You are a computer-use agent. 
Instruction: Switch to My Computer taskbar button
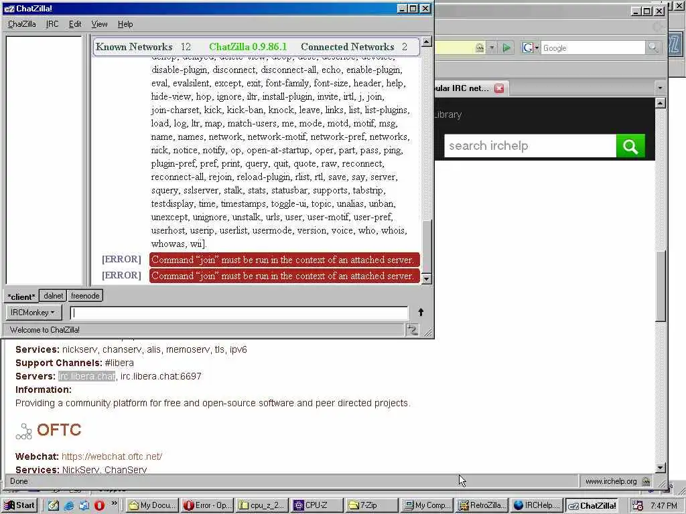427,505
